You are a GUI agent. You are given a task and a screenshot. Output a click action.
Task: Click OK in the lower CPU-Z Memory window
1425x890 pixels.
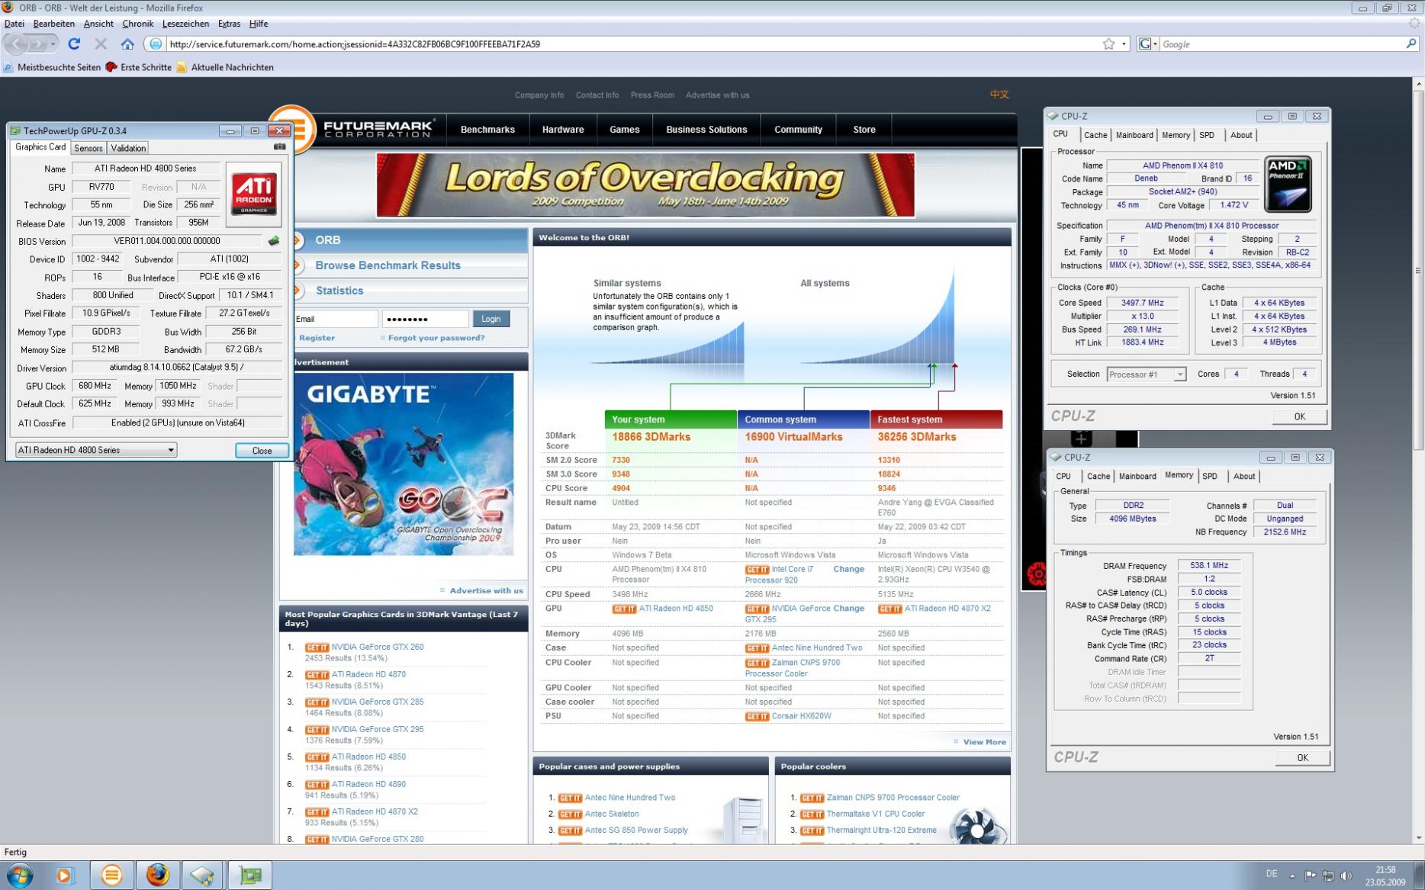click(x=1302, y=757)
